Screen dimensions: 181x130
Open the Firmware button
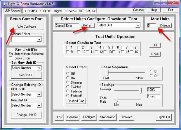126,117
